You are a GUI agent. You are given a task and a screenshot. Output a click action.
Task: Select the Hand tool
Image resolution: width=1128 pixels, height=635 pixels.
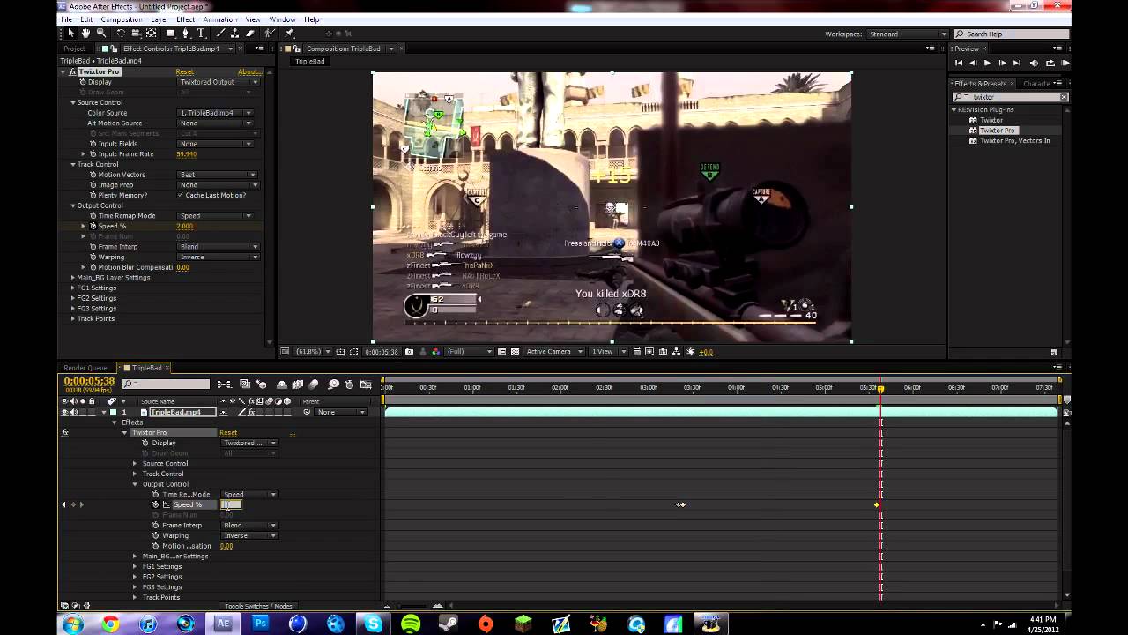85,34
